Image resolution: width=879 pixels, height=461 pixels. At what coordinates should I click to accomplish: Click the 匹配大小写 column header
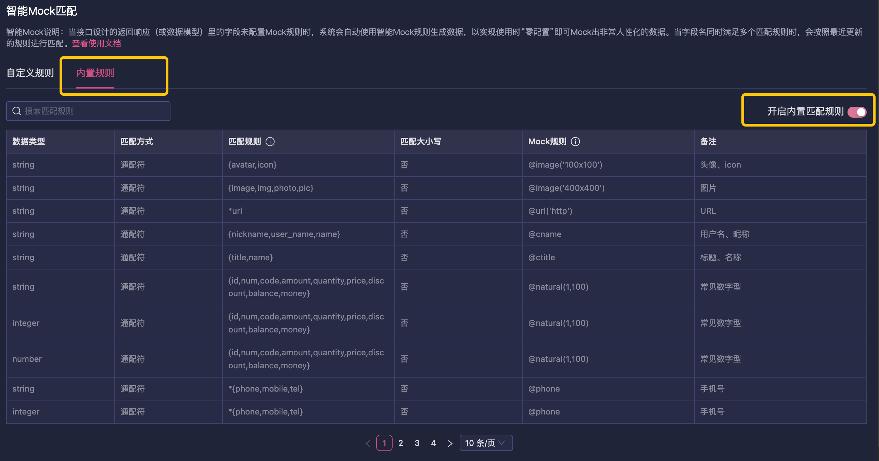tap(458, 142)
